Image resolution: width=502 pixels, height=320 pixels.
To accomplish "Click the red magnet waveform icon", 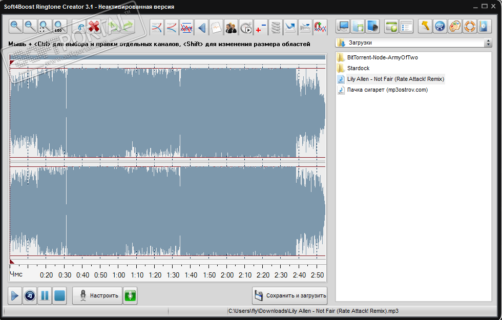I will (320, 27).
